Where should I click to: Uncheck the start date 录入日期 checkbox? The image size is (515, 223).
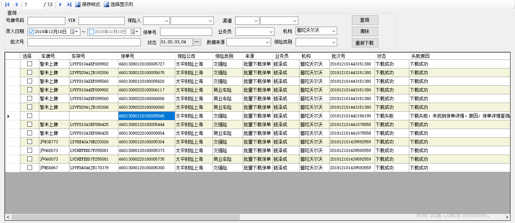[32, 32]
